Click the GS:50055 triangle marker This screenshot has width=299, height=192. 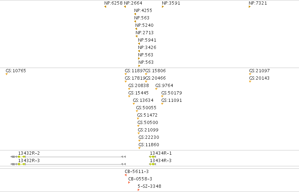point(137,111)
